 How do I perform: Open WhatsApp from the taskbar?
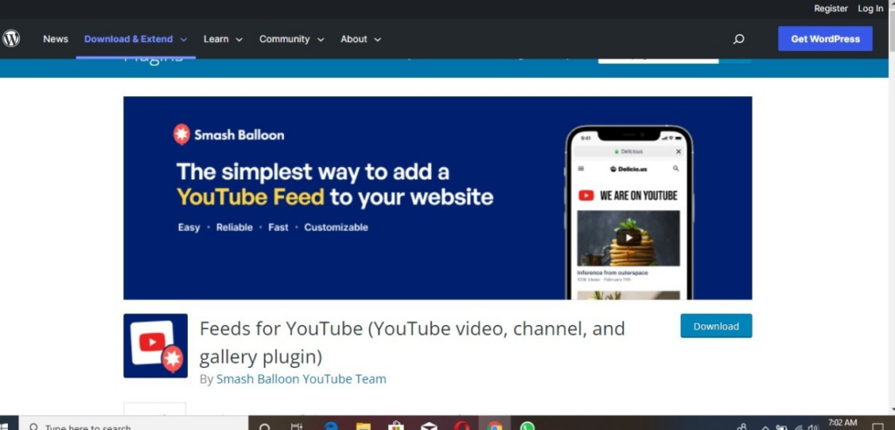click(527, 426)
